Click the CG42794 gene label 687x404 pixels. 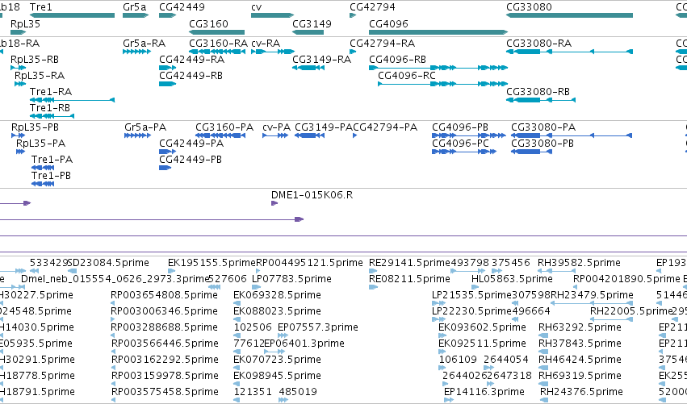372,7
